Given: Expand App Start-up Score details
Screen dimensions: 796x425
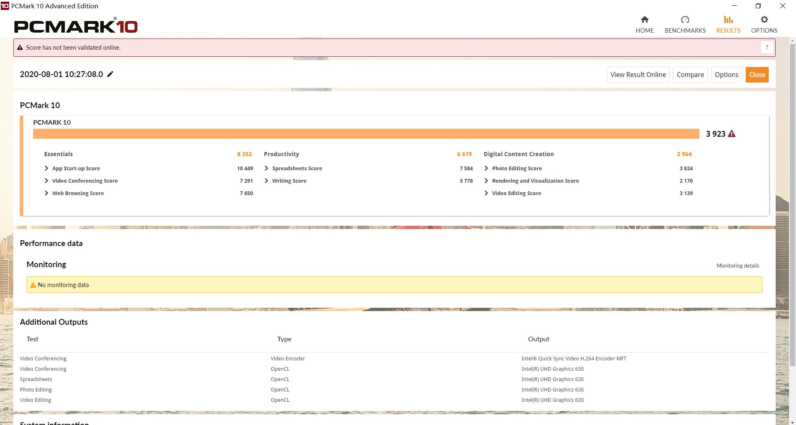Looking at the screenshot, I should 46,168.
